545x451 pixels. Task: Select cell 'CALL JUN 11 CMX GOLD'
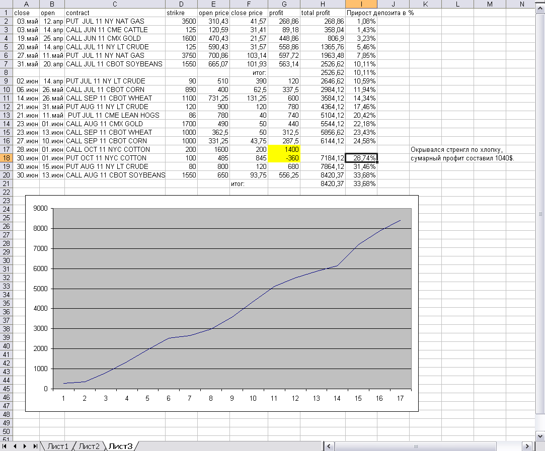(115, 39)
